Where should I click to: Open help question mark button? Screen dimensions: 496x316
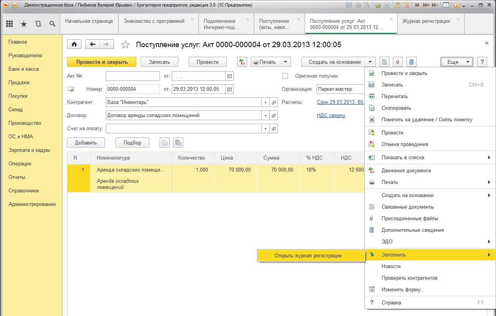[x=482, y=62]
